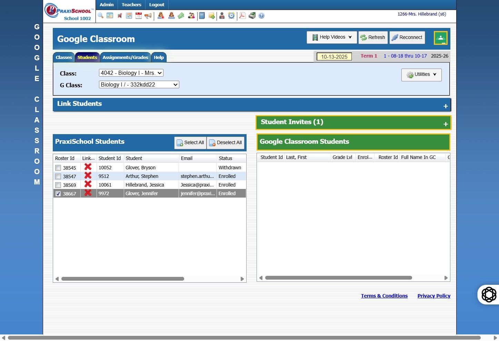This screenshot has width=499, height=341.
Task: Open the Help tab
Action: (x=159, y=58)
